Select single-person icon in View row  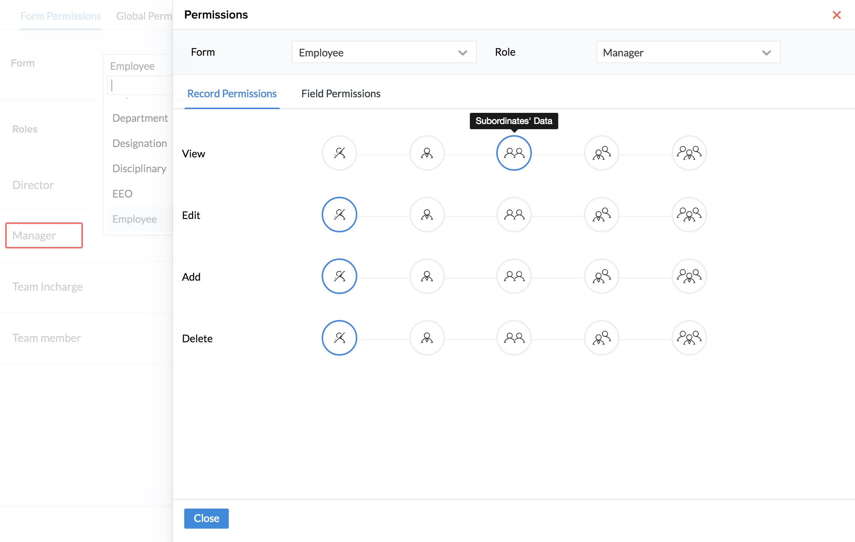(x=427, y=153)
